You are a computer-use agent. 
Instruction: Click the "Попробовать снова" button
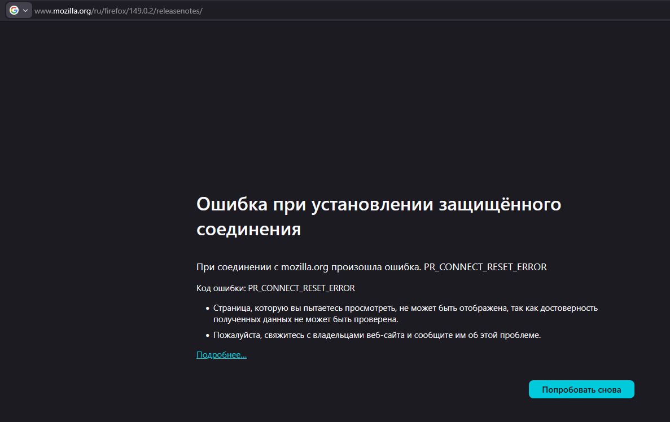coord(581,389)
